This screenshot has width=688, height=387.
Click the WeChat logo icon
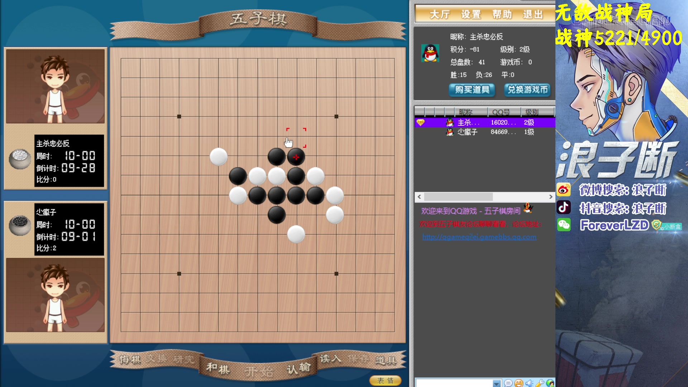coord(564,225)
